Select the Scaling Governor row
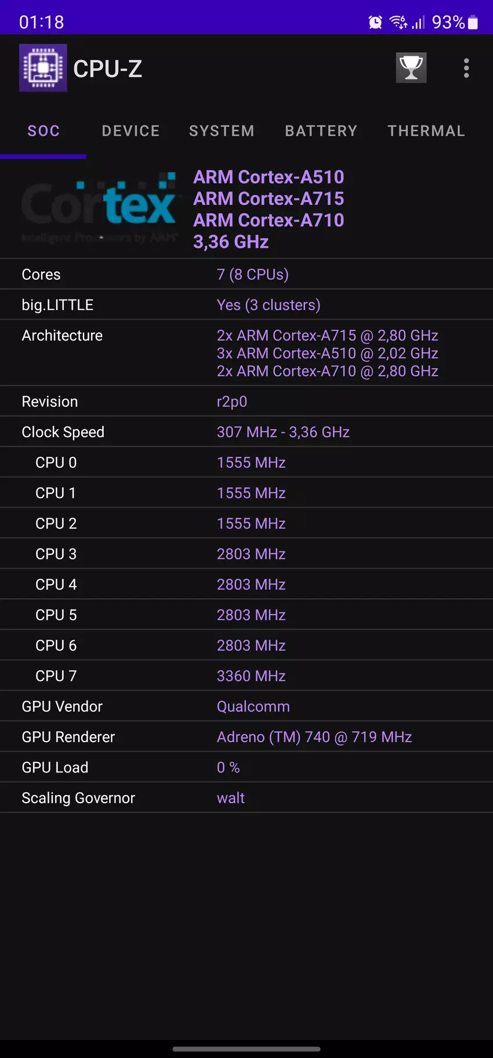493x1058 pixels. point(246,798)
